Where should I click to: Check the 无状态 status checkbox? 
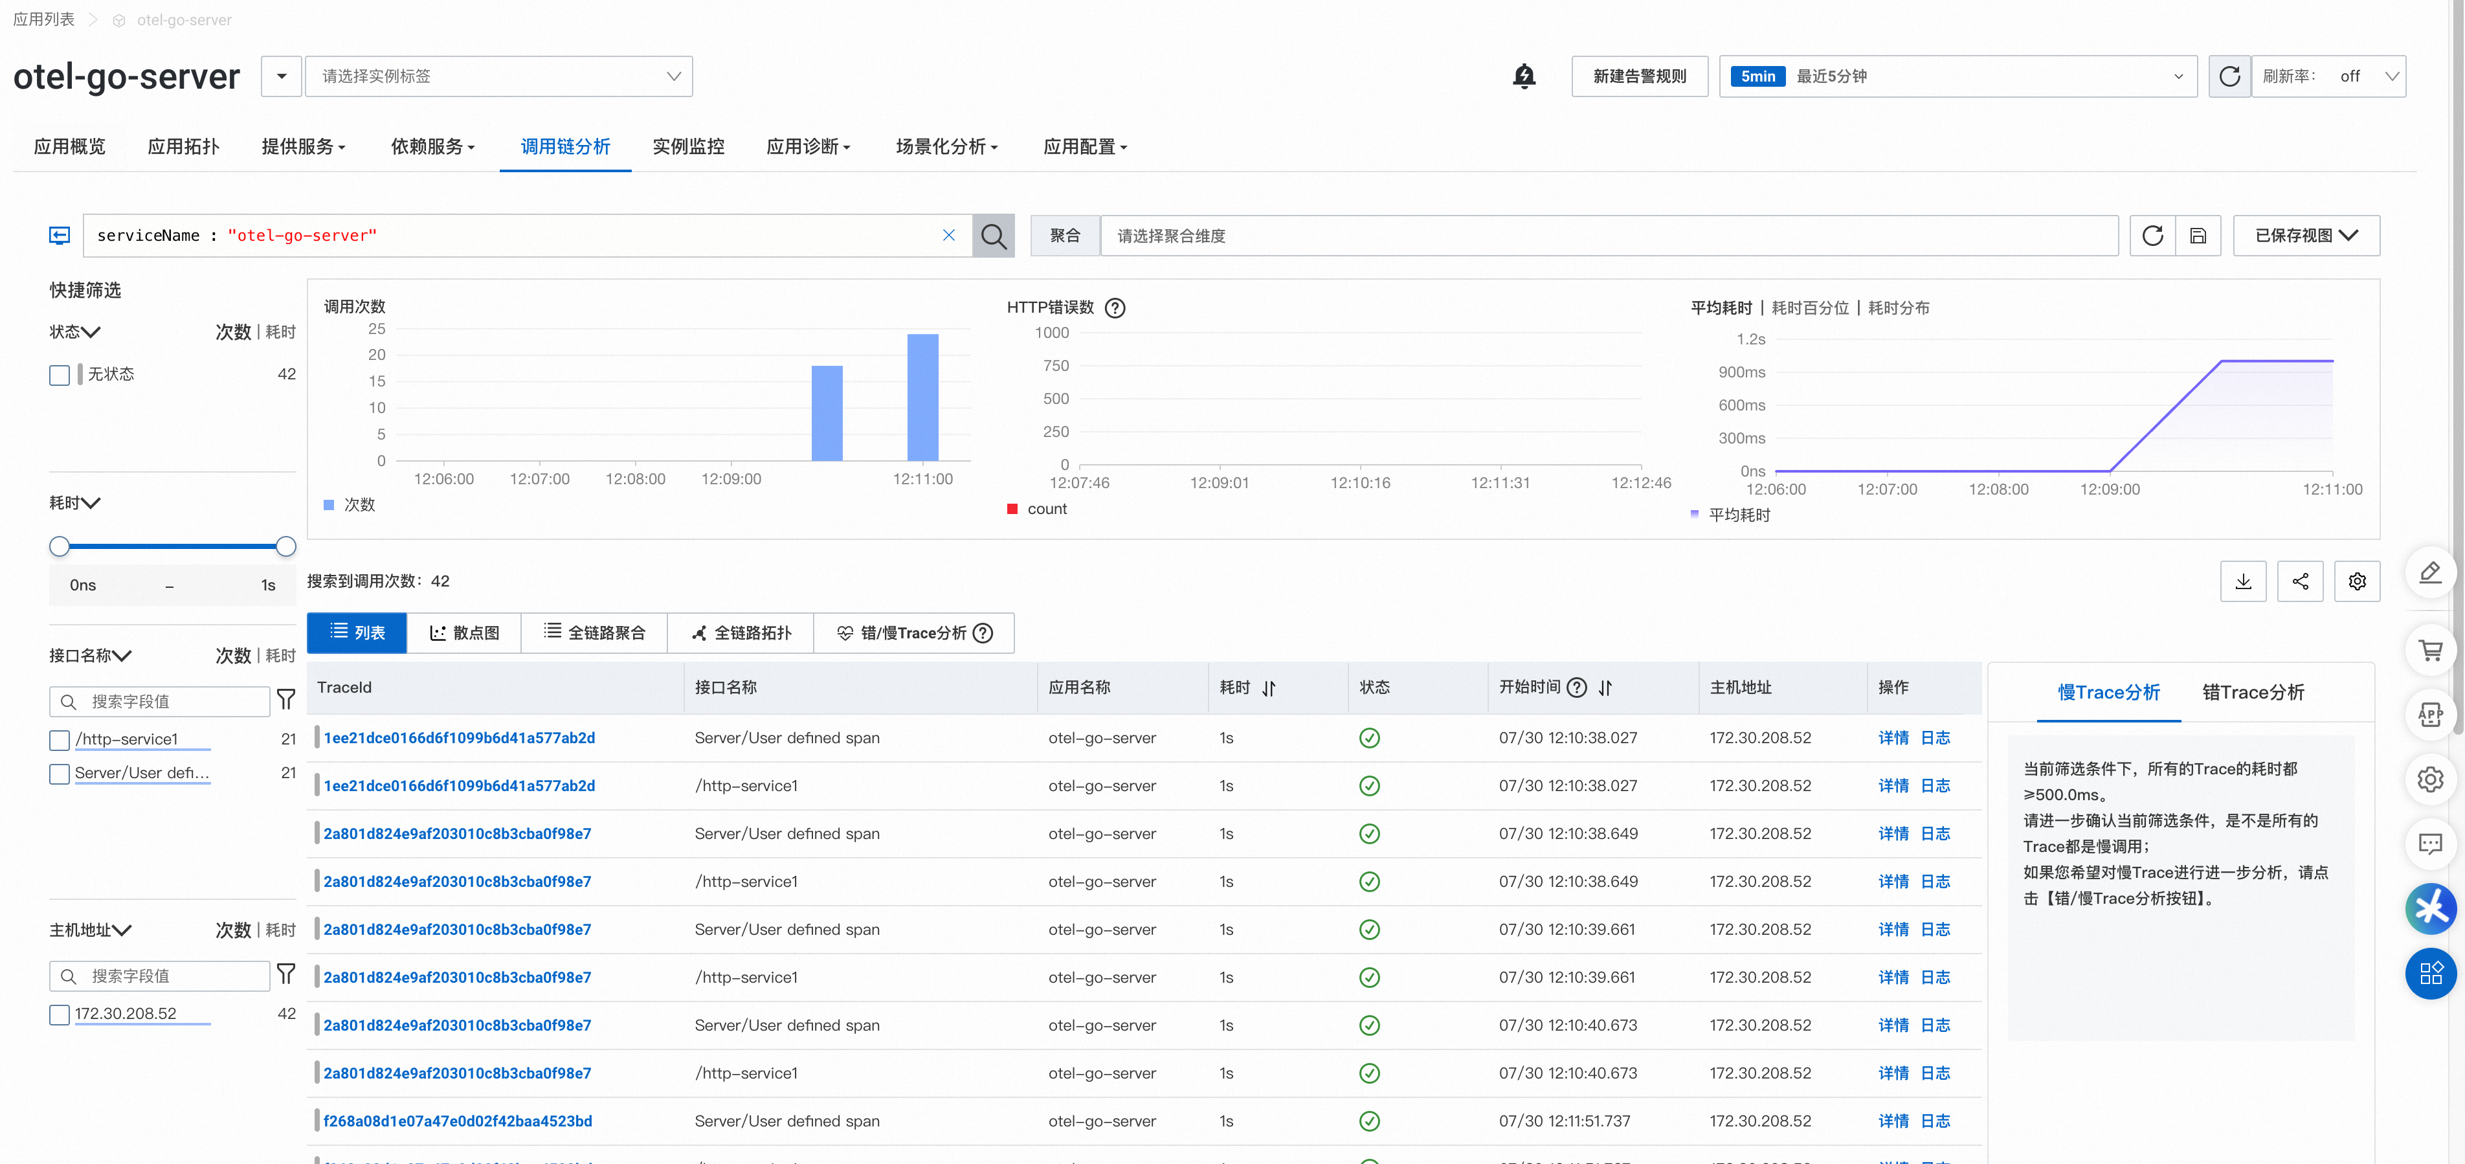(x=60, y=374)
